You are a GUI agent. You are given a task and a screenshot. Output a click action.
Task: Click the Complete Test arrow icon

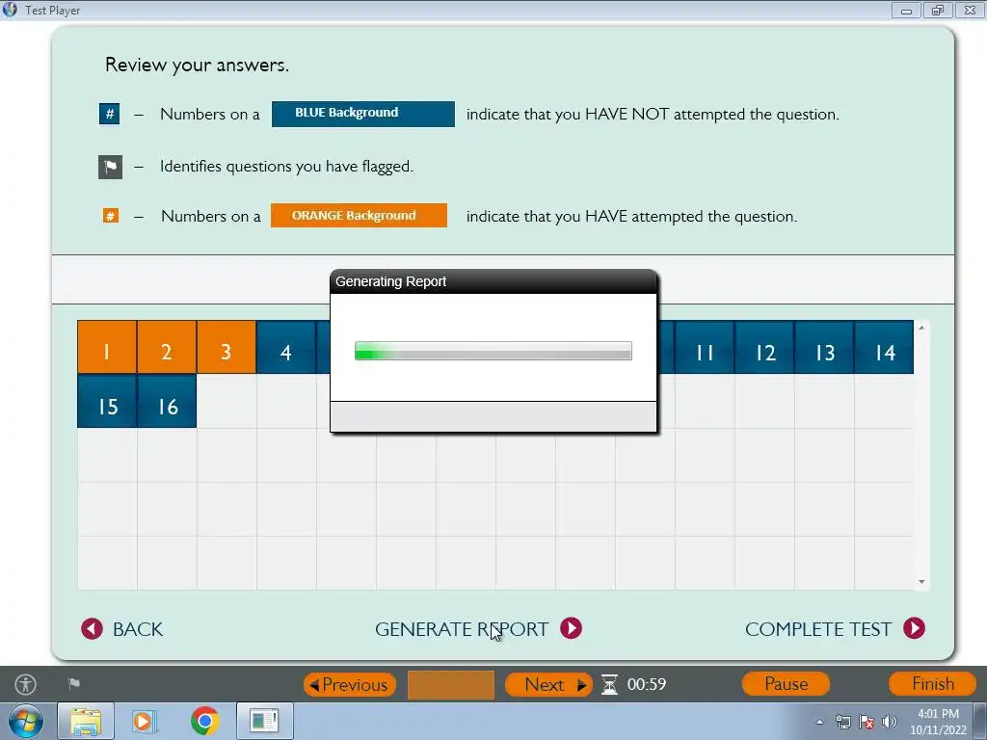click(914, 628)
